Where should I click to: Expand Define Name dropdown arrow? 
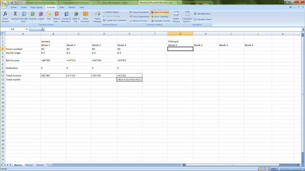(x=120, y=12)
